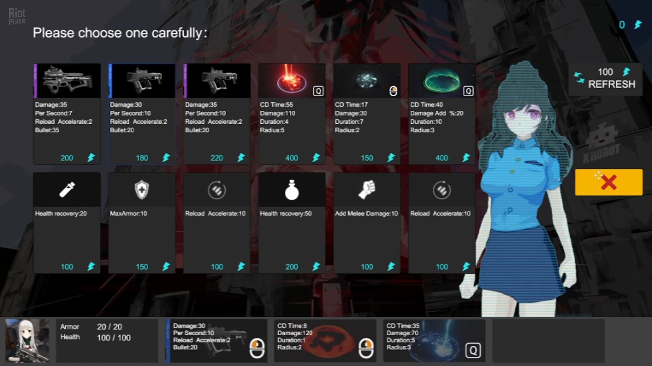This screenshot has height=366, width=652.
Task: Click the lock badge on the freeze skill card
Action: click(x=393, y=90)
